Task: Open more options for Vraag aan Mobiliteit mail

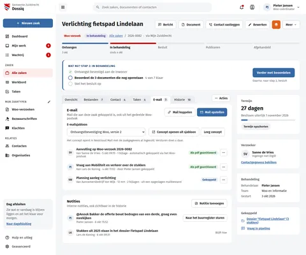Action: point(224,167)
